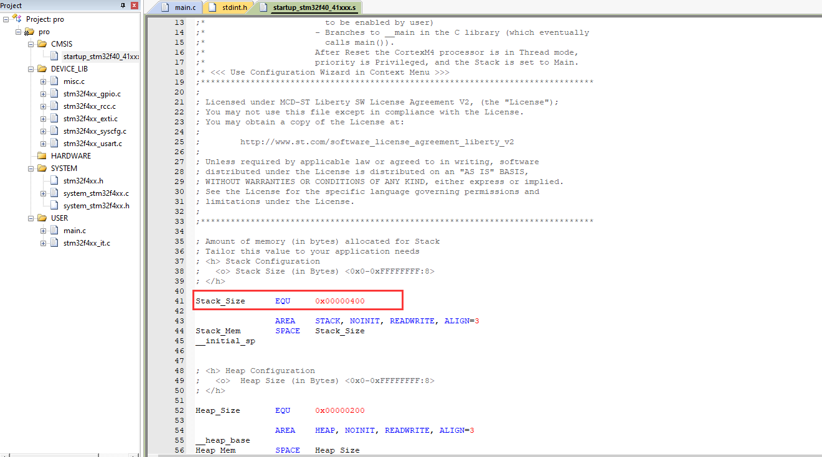
Task: Expand stm32f4xx_gpio.c dependencies
Action: tap(44, 94)
